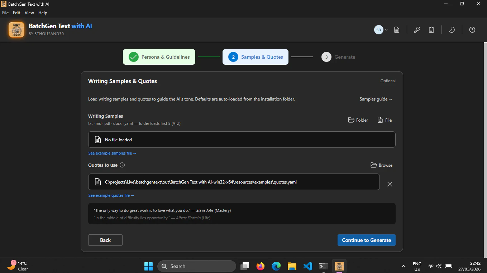This screenshot has height=273, width=487.
Task: Open the clipboard icon in header
Action: point(431,30)
